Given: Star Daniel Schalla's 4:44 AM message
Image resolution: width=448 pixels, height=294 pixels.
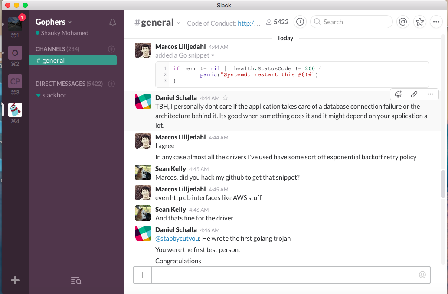Looking at the screenshot, I should coord(225,98).
